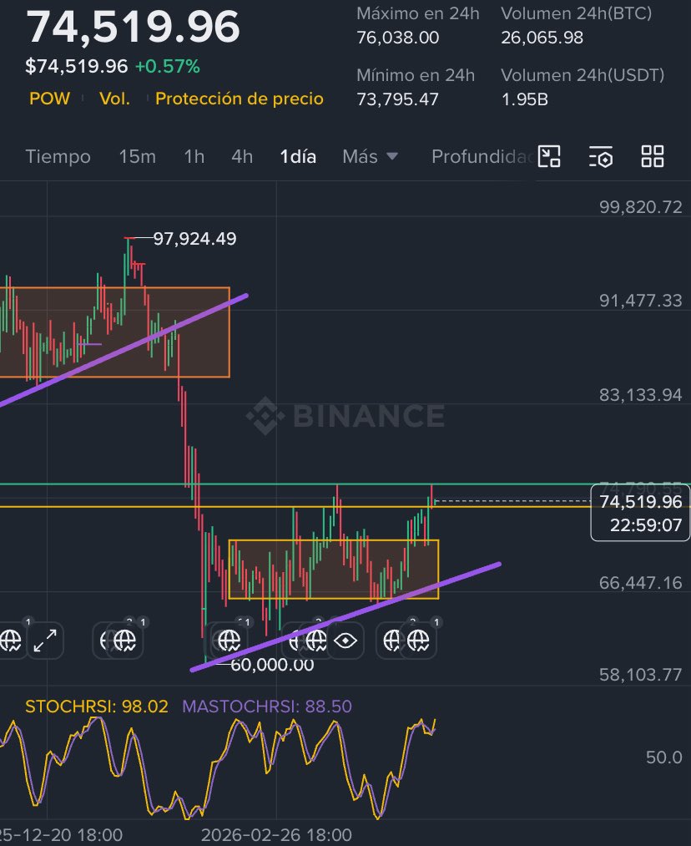The image size is (691, 846).
Task: Open chart indicator settings icon
Action: tap(601, 156)
